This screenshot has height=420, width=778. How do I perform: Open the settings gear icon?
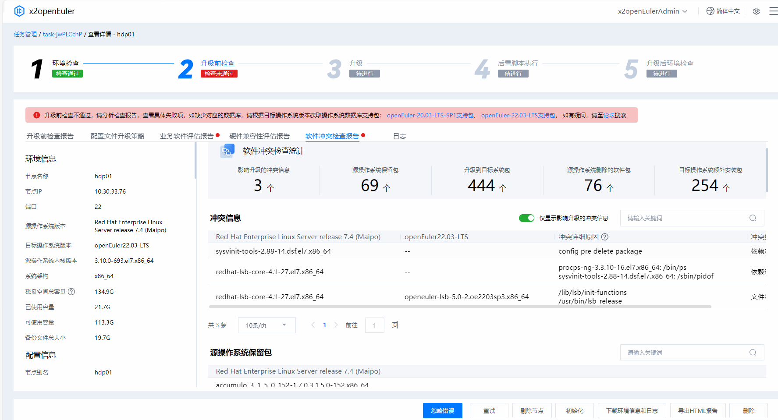756,11
